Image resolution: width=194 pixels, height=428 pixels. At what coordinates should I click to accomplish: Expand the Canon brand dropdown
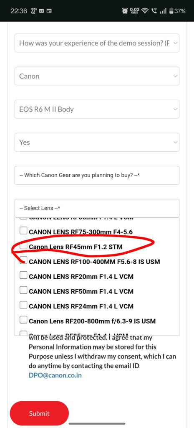(x=97, y=76)
